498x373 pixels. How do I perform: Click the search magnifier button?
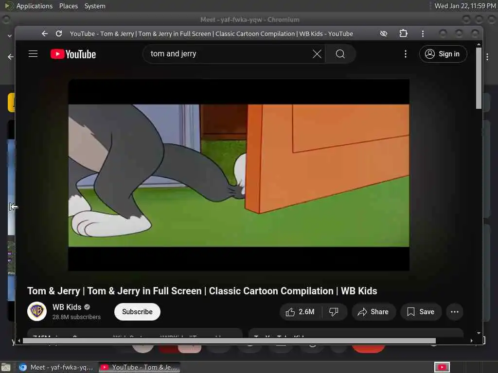point(340,54)
